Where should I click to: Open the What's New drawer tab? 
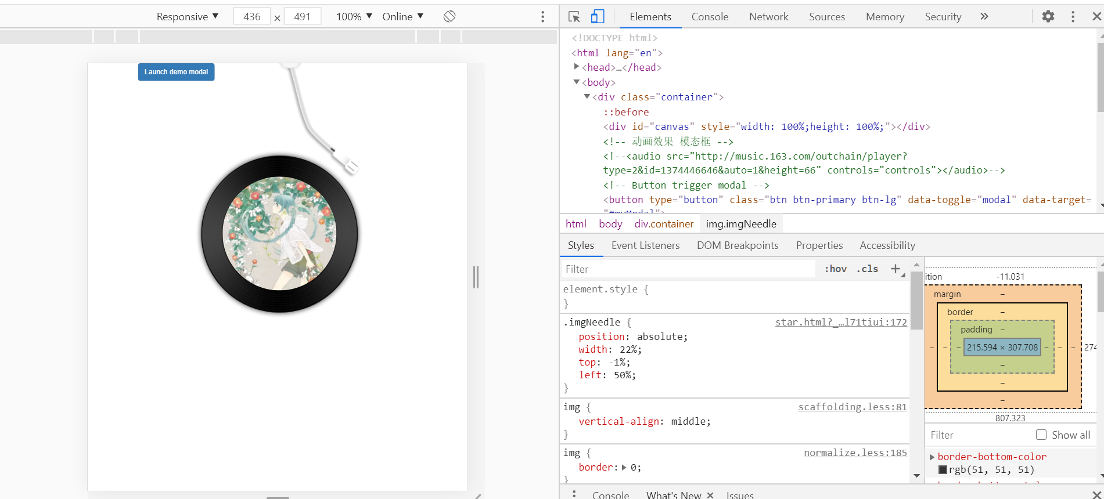(674, 495)
